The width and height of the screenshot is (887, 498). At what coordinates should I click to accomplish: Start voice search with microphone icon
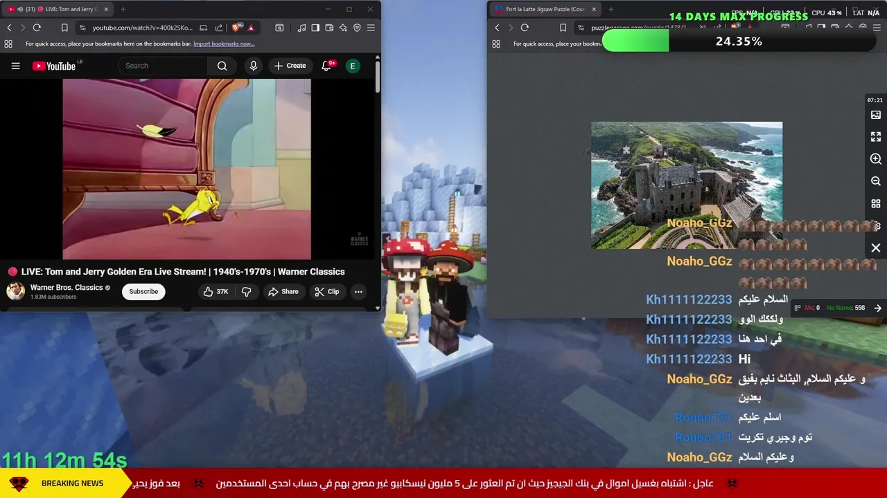point(254,66)
